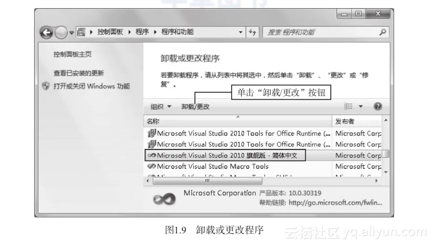Expand the address bar history dropdown arrow
Image resolution: width=432 pixels, height=244 pixels.
pyautogui.click(x=240, y=32)
